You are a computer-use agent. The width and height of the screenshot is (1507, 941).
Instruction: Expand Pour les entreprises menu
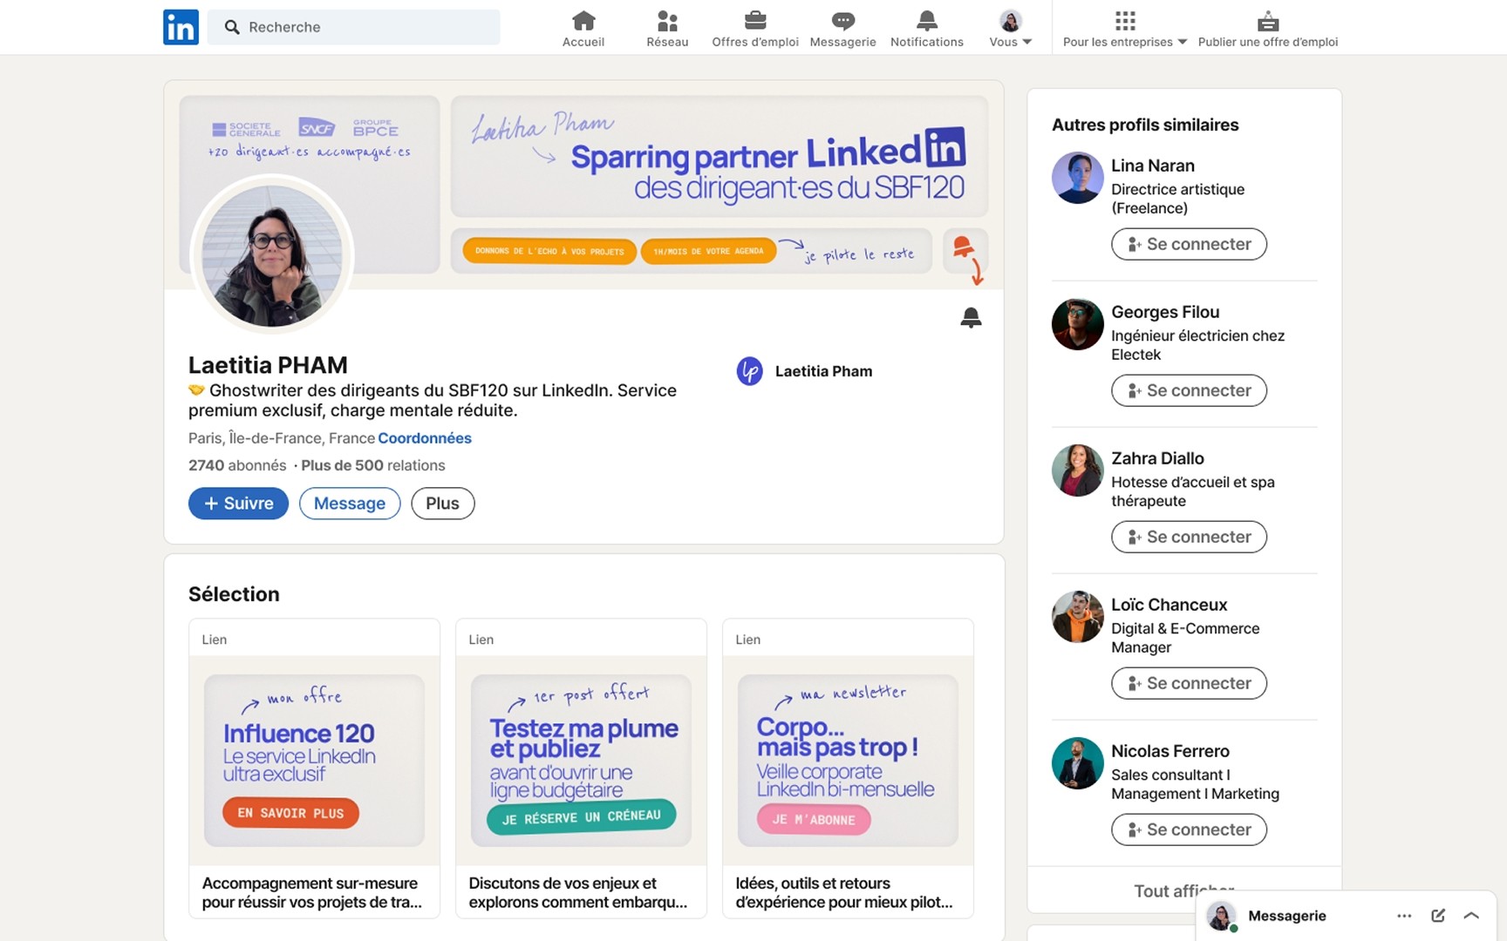click(1125, 28)
